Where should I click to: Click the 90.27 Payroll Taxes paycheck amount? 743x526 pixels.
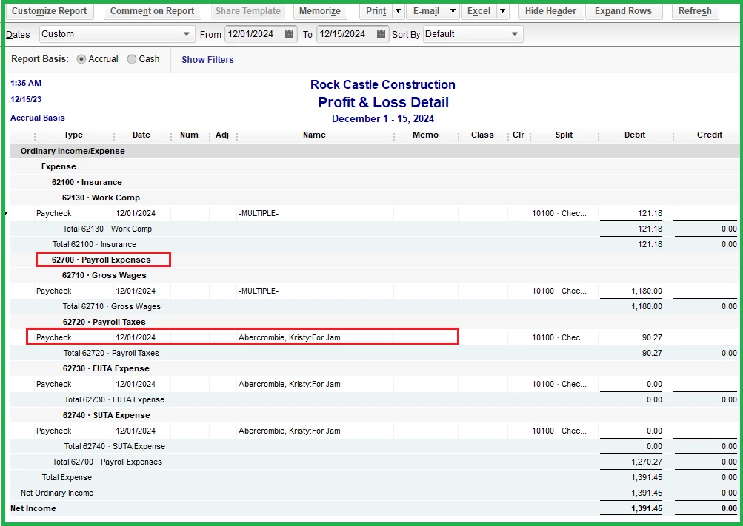pyautogui.click(x=652, y=338)
